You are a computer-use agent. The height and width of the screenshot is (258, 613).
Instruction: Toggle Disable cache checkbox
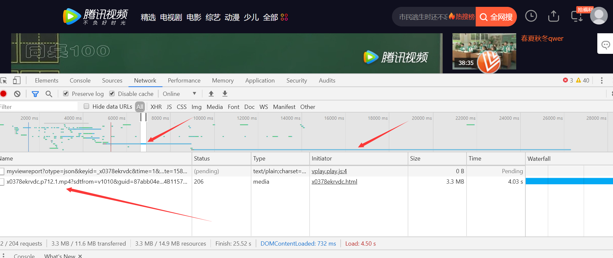click(112, 94)
